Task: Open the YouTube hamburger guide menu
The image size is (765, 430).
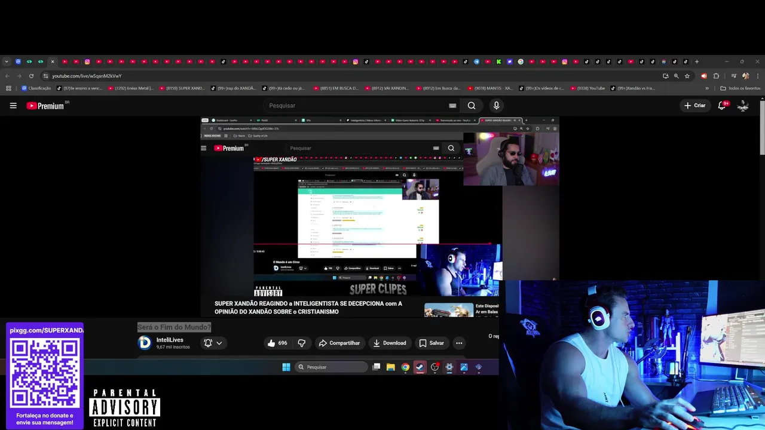Action: click(x=13, y=106)
